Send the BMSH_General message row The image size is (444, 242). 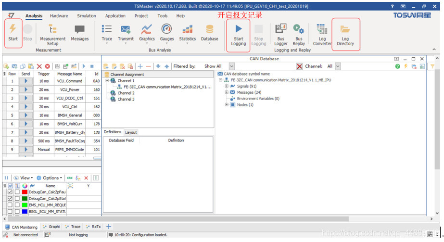26,115
